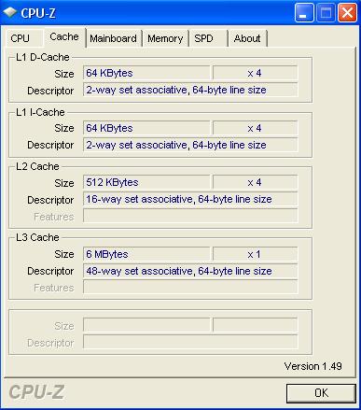The image size is (361, 410).
Task: Go to the Memory tab
Action: click(x=165, y=38)
